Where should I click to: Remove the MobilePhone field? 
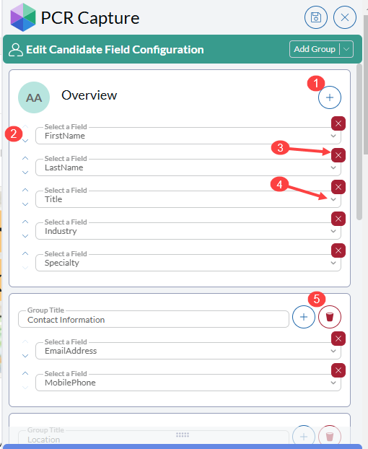click(x=338, y=370)
